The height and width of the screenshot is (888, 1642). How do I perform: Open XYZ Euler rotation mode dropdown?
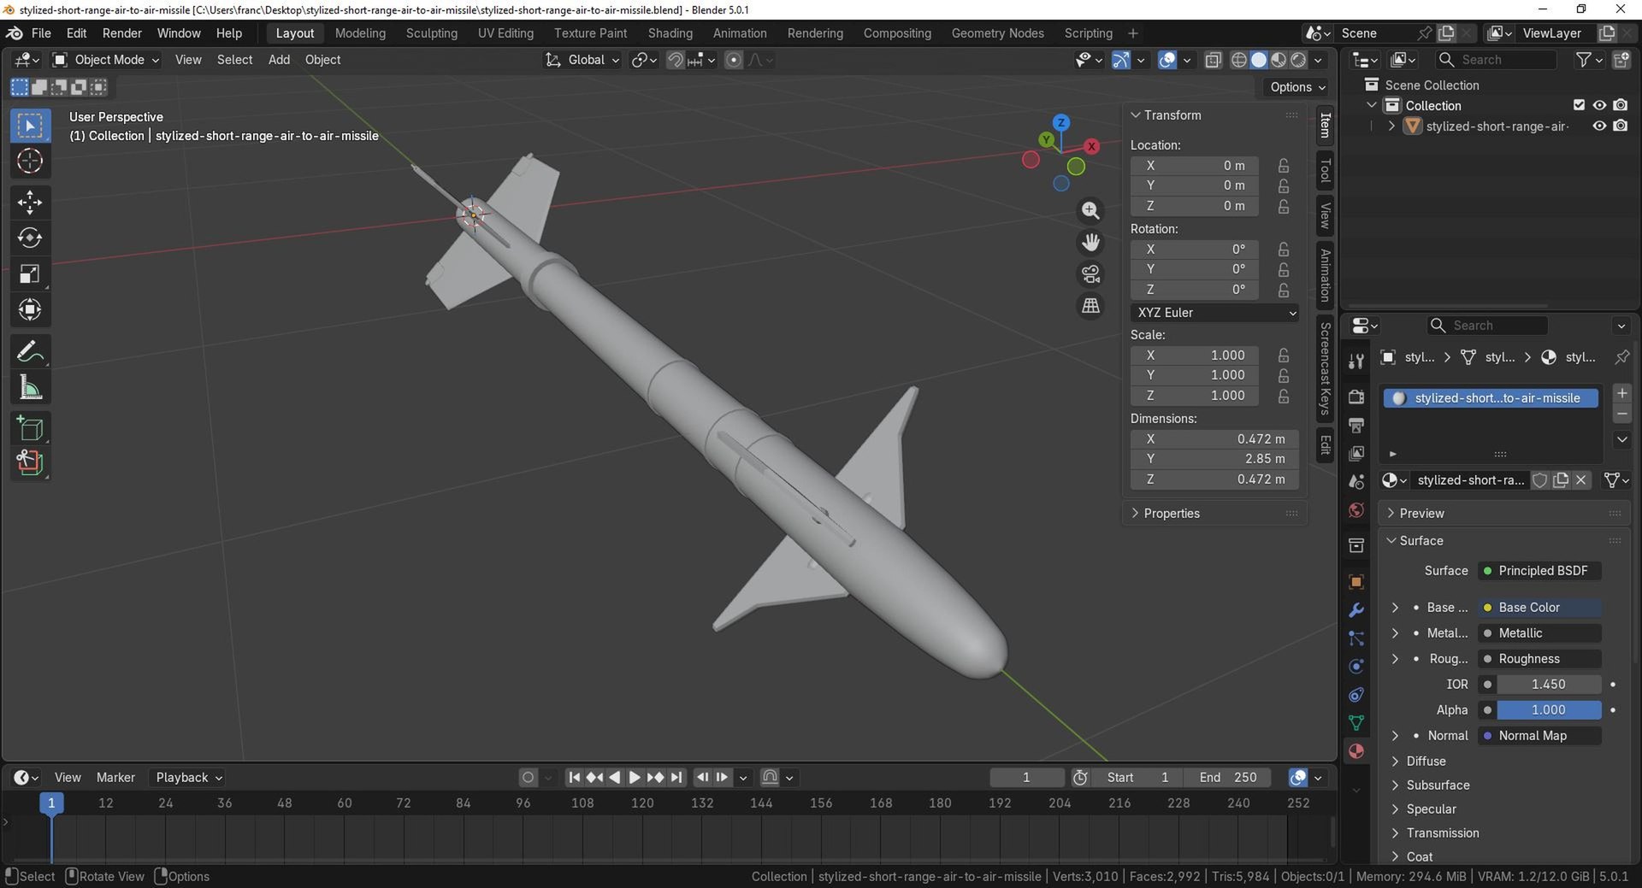tap(1214, 313)
